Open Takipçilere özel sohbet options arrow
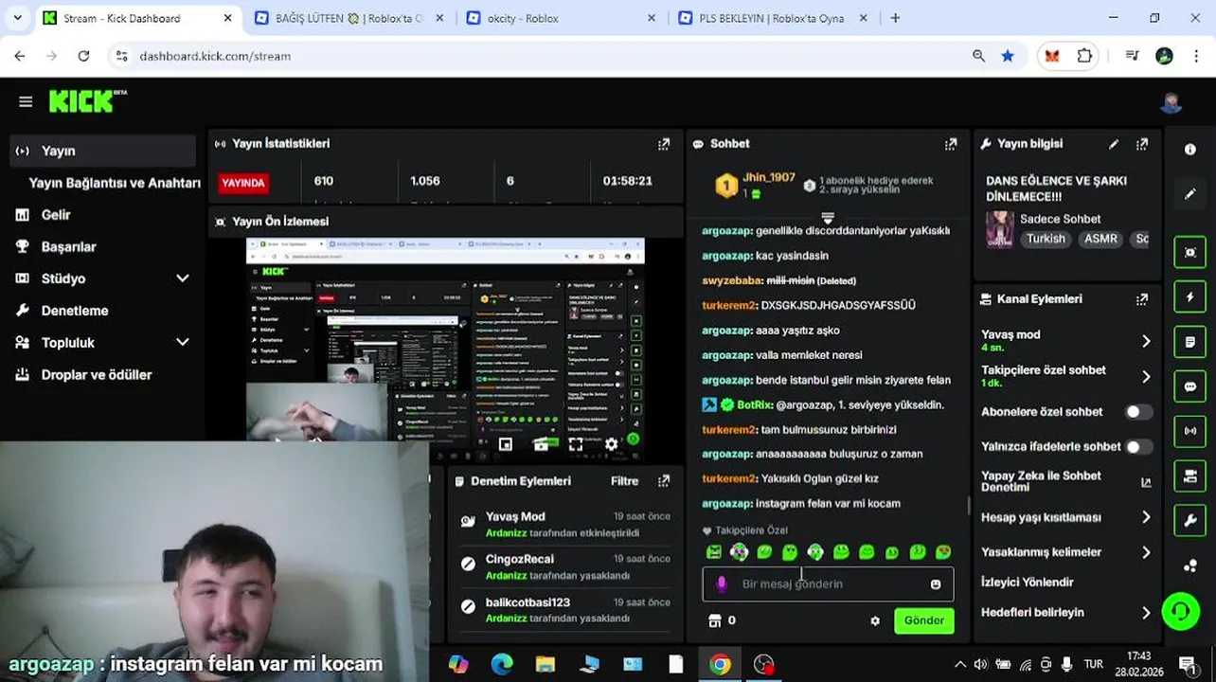 point(1146,377)
